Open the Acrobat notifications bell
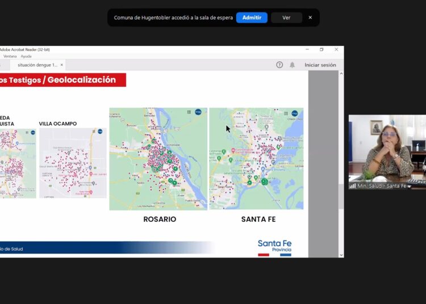Screen dimensions: 426x304 pos(292,65)
